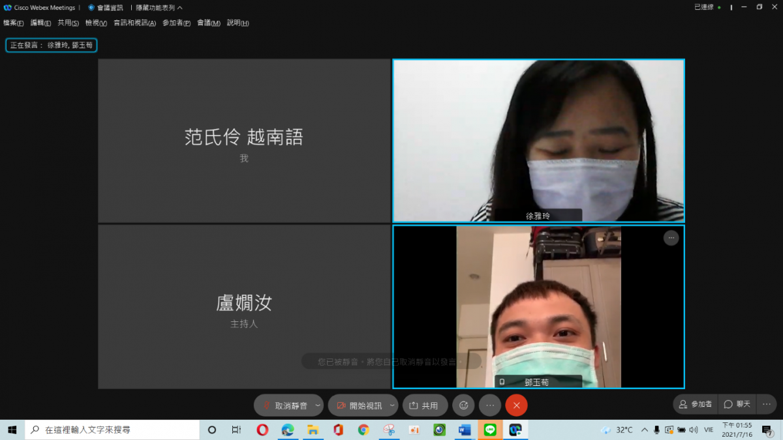The height and width of the screenshot is (440, 783).
Task: Collapse the menu bar via 隱藏功能表列
Action: [159, 8]
